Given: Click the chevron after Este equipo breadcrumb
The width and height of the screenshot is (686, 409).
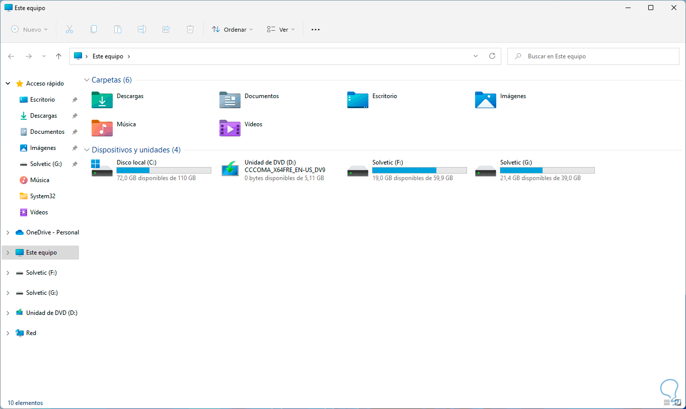Looking at the screenshot, I should pos(129,56).
